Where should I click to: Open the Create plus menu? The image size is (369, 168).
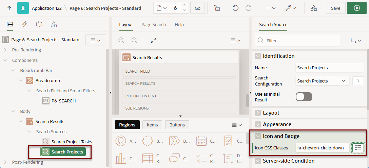[270, 8]
